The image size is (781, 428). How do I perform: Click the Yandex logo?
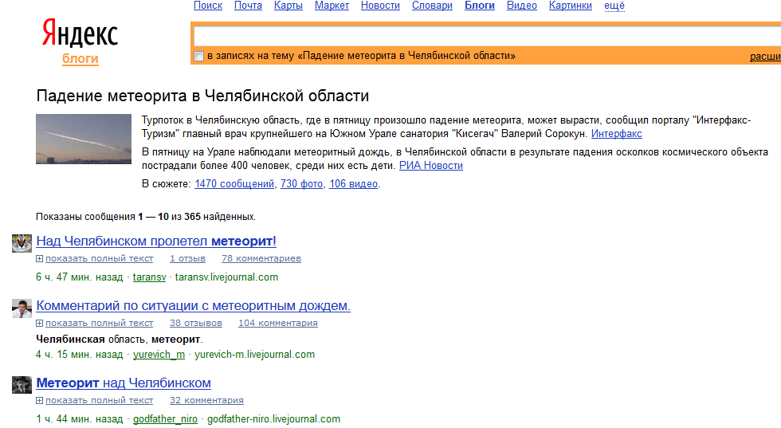(x=80, y=34)
